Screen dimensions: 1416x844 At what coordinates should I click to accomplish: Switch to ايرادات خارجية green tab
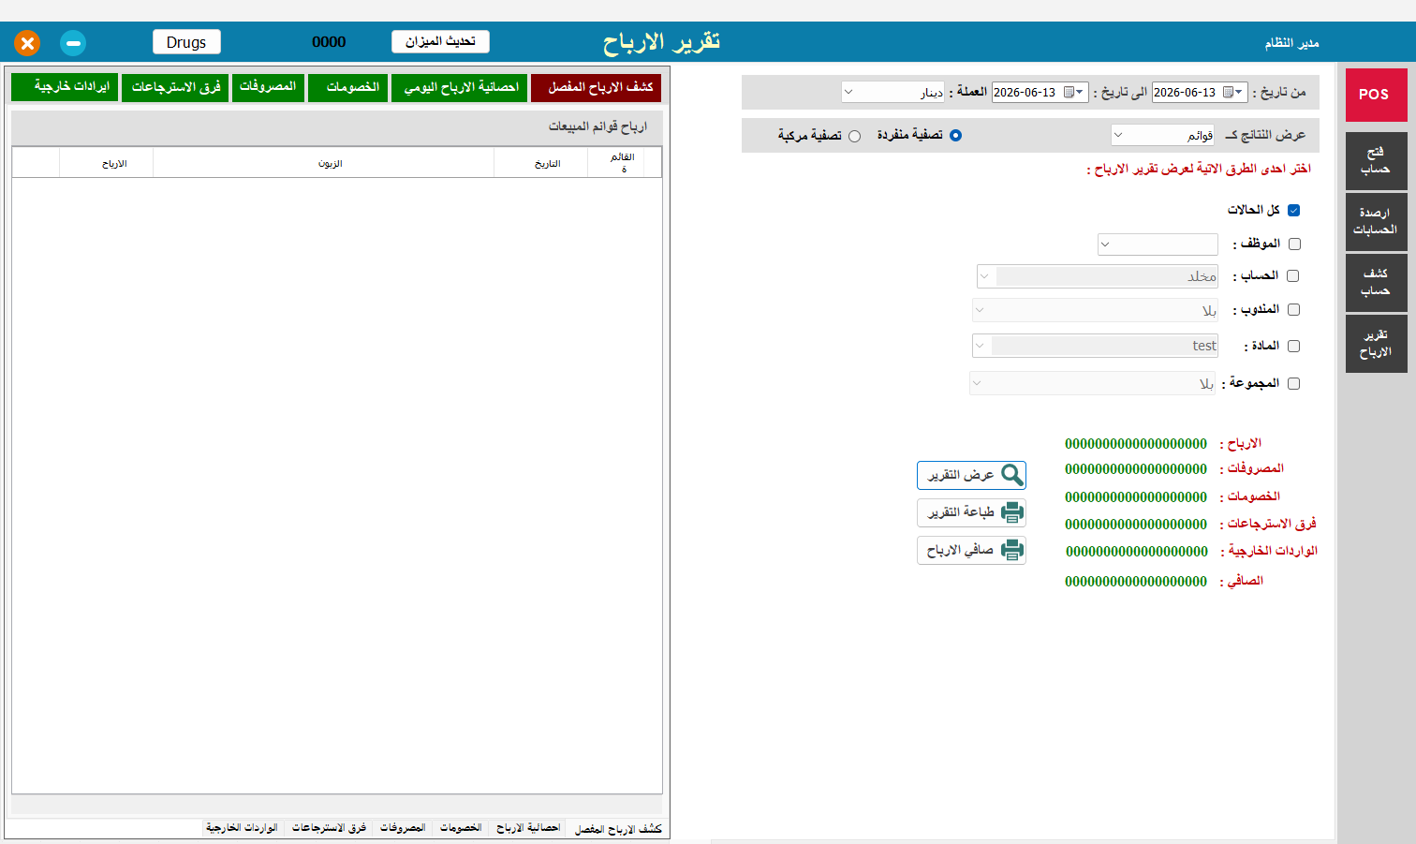click(65, 87)
